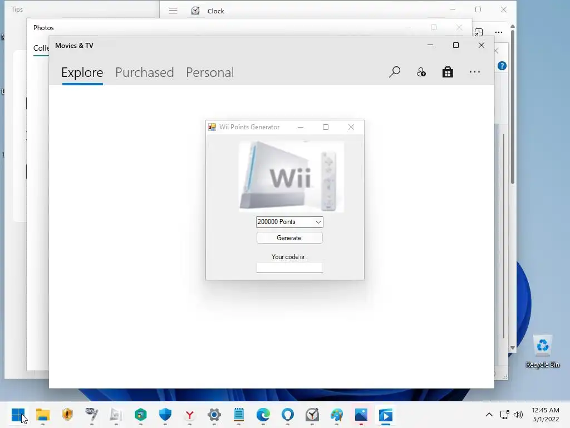This screenshot has width=570, height=428.
Task: Select the Collection tab in Photos
Action: (x=41, y=48)
